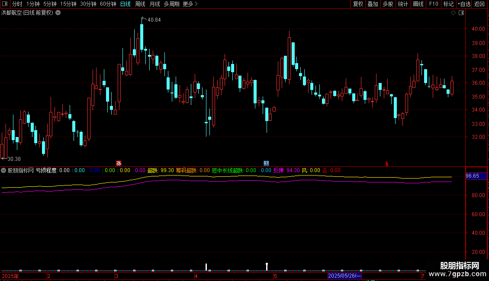Click the white signal bar near late April

click(267, 267)
